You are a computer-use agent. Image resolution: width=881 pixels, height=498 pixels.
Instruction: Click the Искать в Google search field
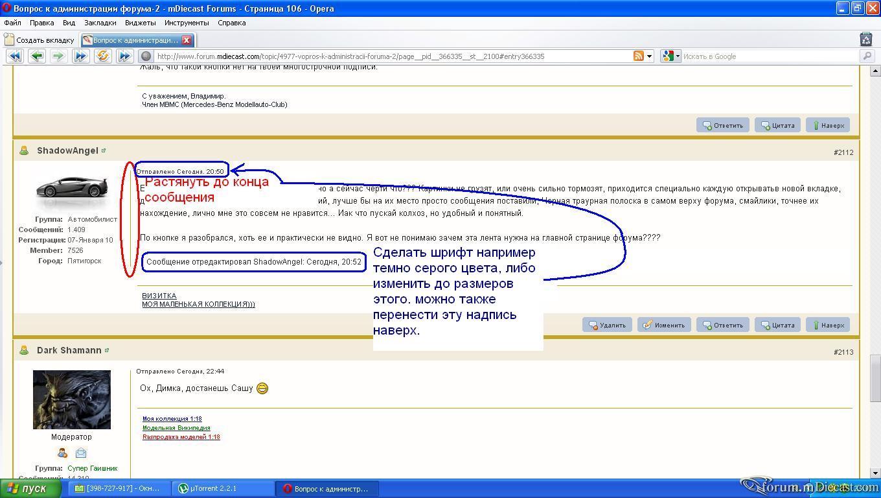pyautogui.click(x=770, y=56)
